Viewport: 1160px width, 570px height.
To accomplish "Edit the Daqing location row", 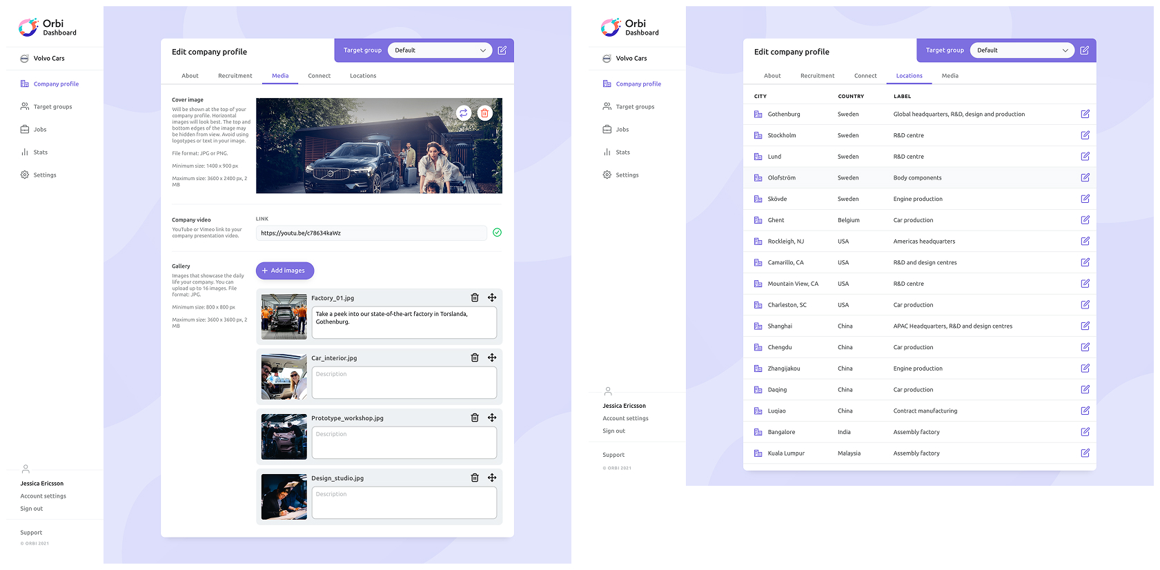I will [x=1085, y=389].
